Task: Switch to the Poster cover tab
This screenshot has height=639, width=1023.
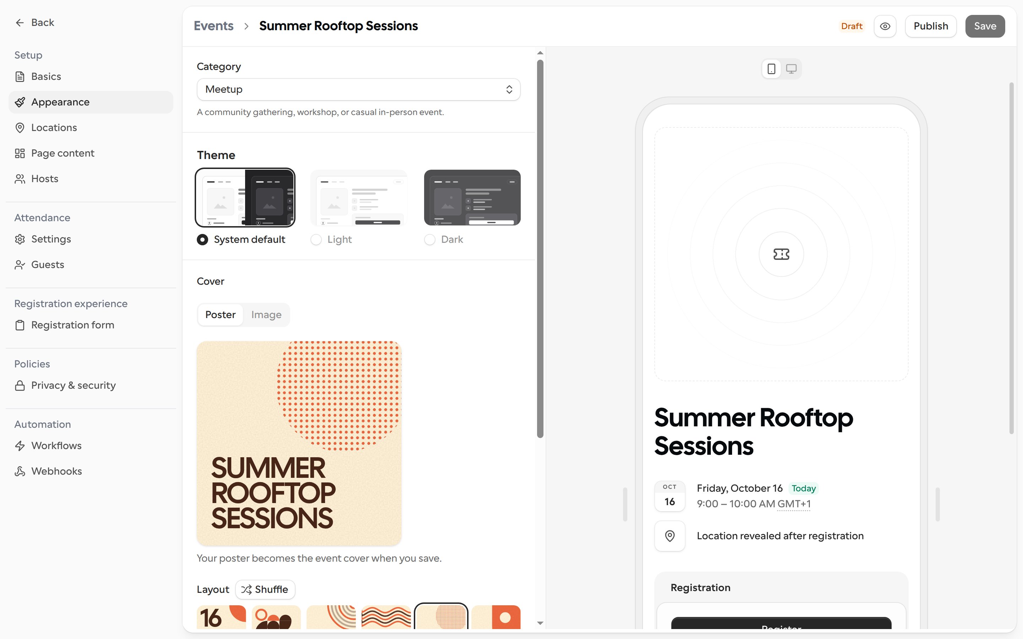Action: pyautogui.click(x=220, y=315)
